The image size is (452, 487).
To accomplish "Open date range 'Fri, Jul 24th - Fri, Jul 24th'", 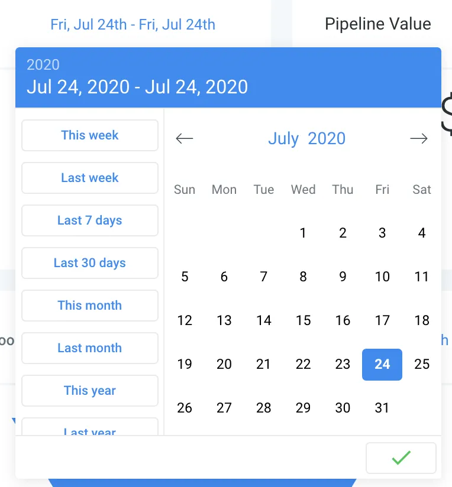I will pyautogui.click(x=133, y=25).
